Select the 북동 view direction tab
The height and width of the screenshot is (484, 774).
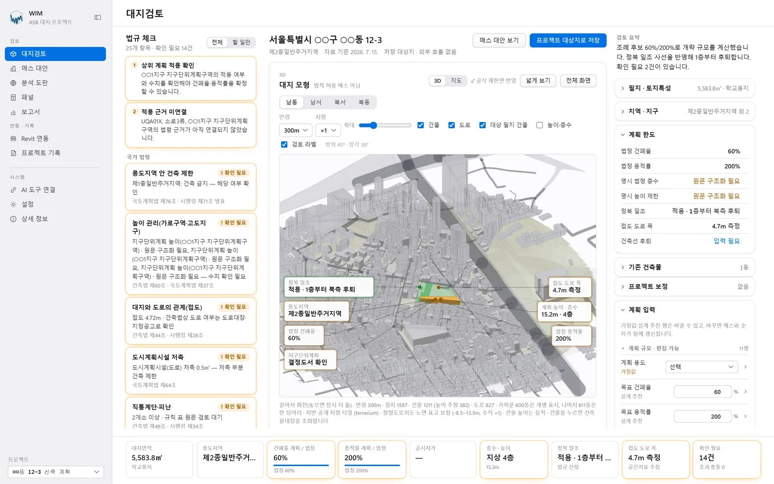pos(364,102)
